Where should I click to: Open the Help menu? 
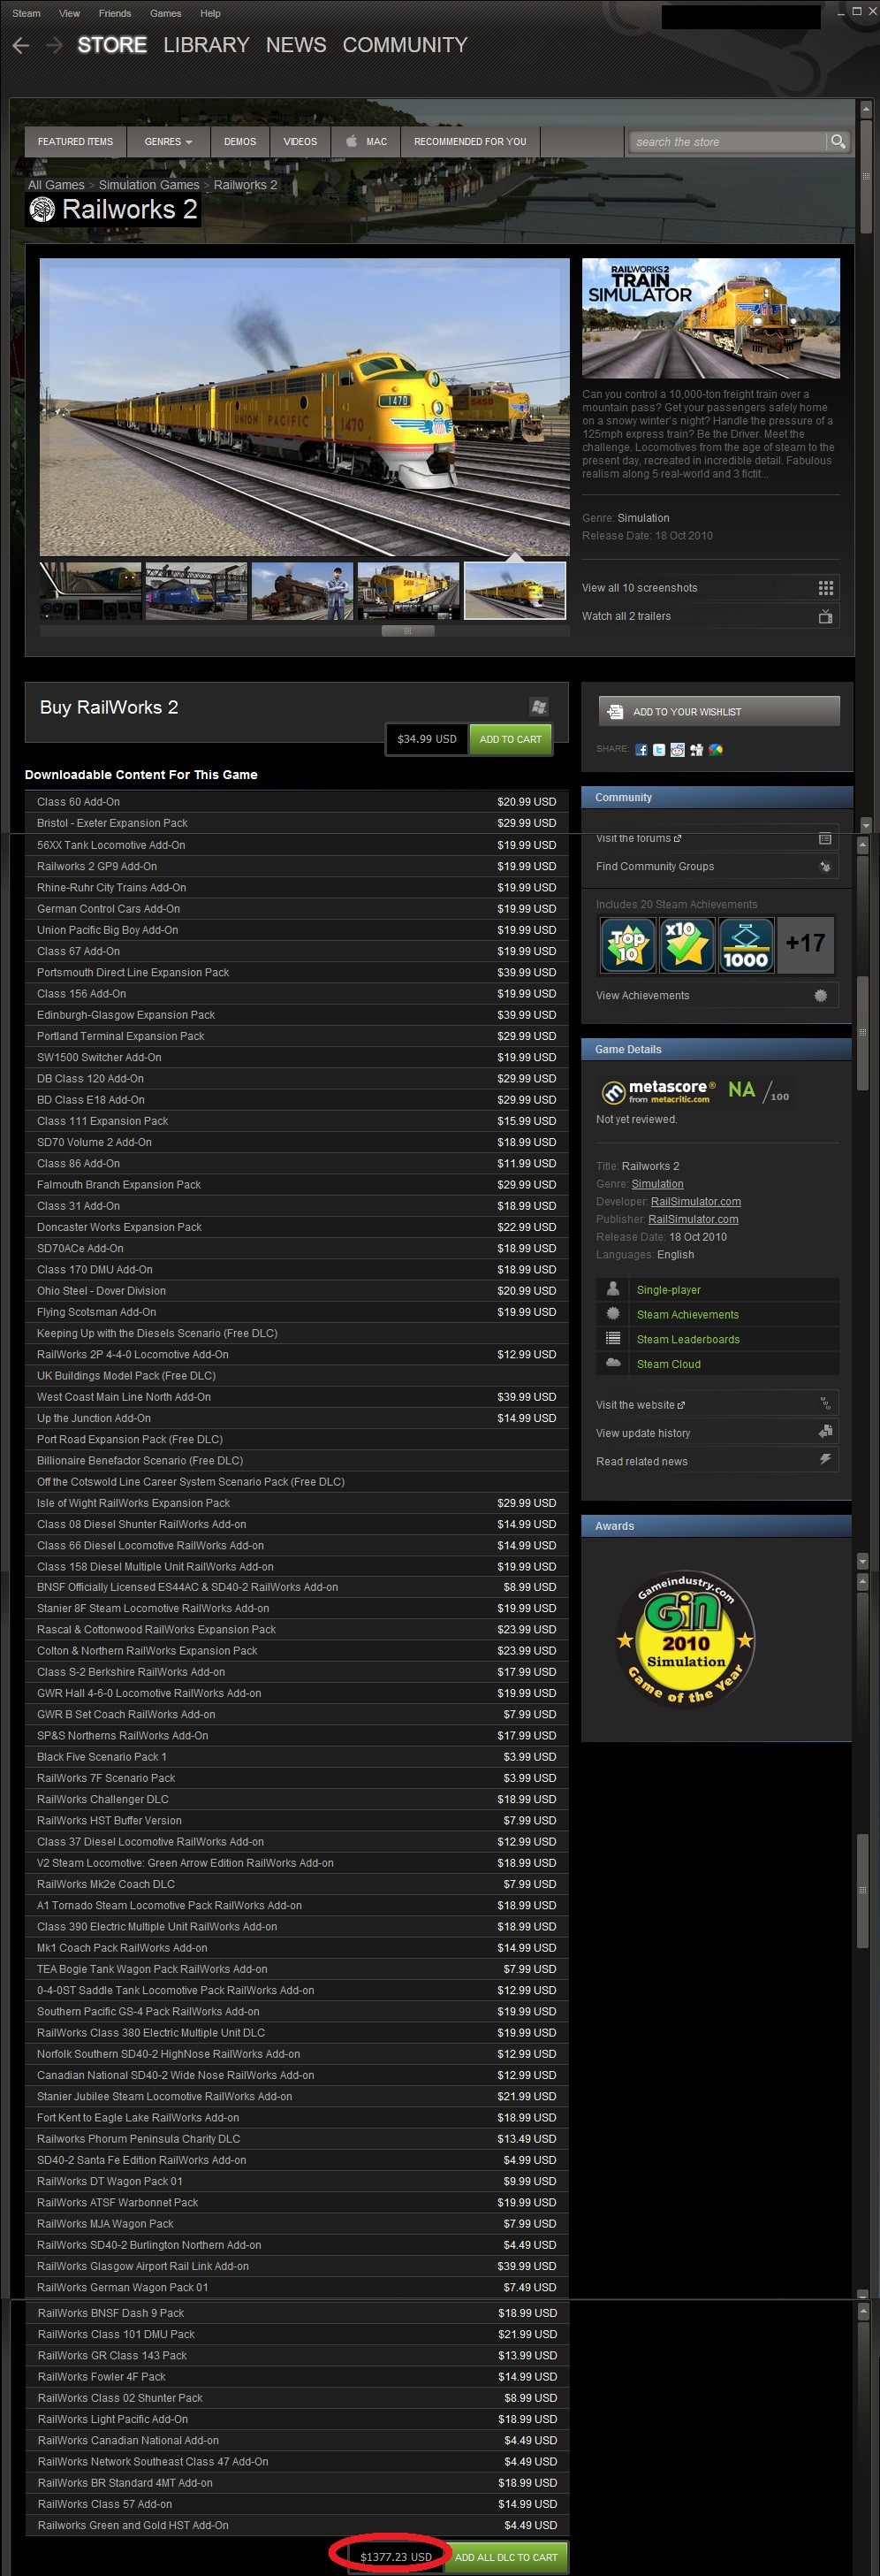point(209,13)
